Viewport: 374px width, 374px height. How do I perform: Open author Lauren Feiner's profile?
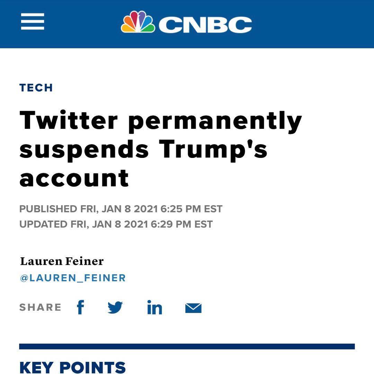[x=62, y=261]
